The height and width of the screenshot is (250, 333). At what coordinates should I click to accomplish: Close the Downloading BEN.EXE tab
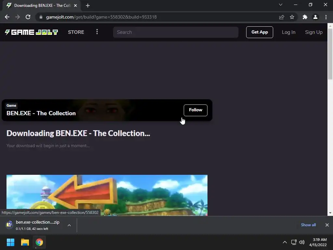coord(75,6)
